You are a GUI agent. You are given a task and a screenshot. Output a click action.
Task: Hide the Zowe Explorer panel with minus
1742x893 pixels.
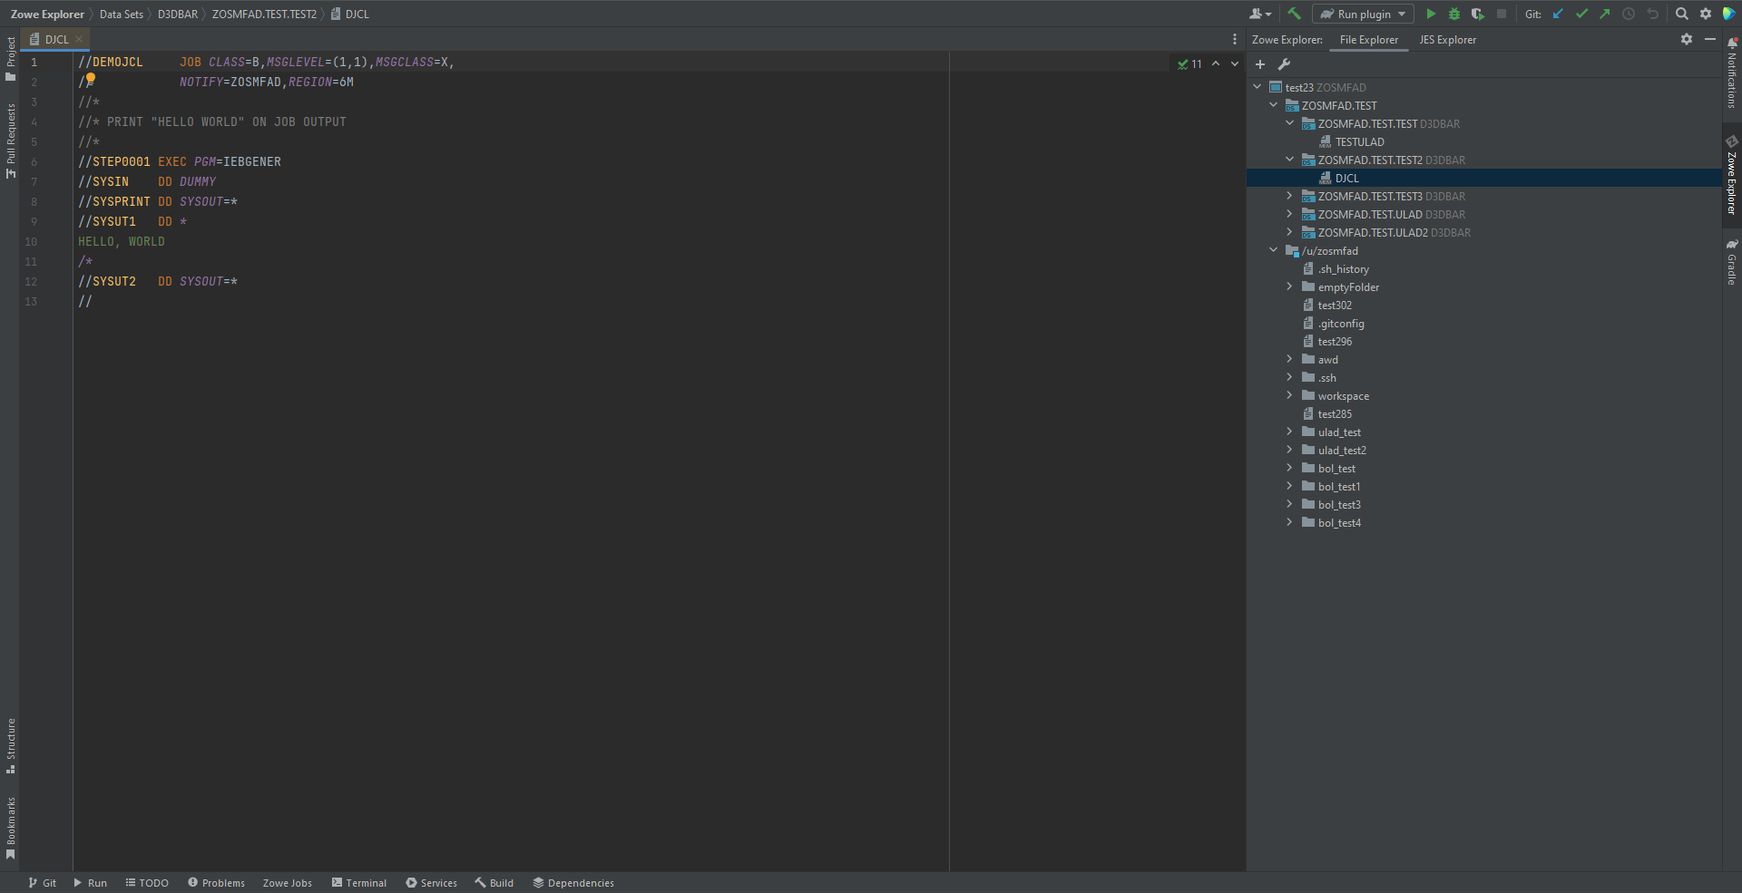tap(1710, 39)
